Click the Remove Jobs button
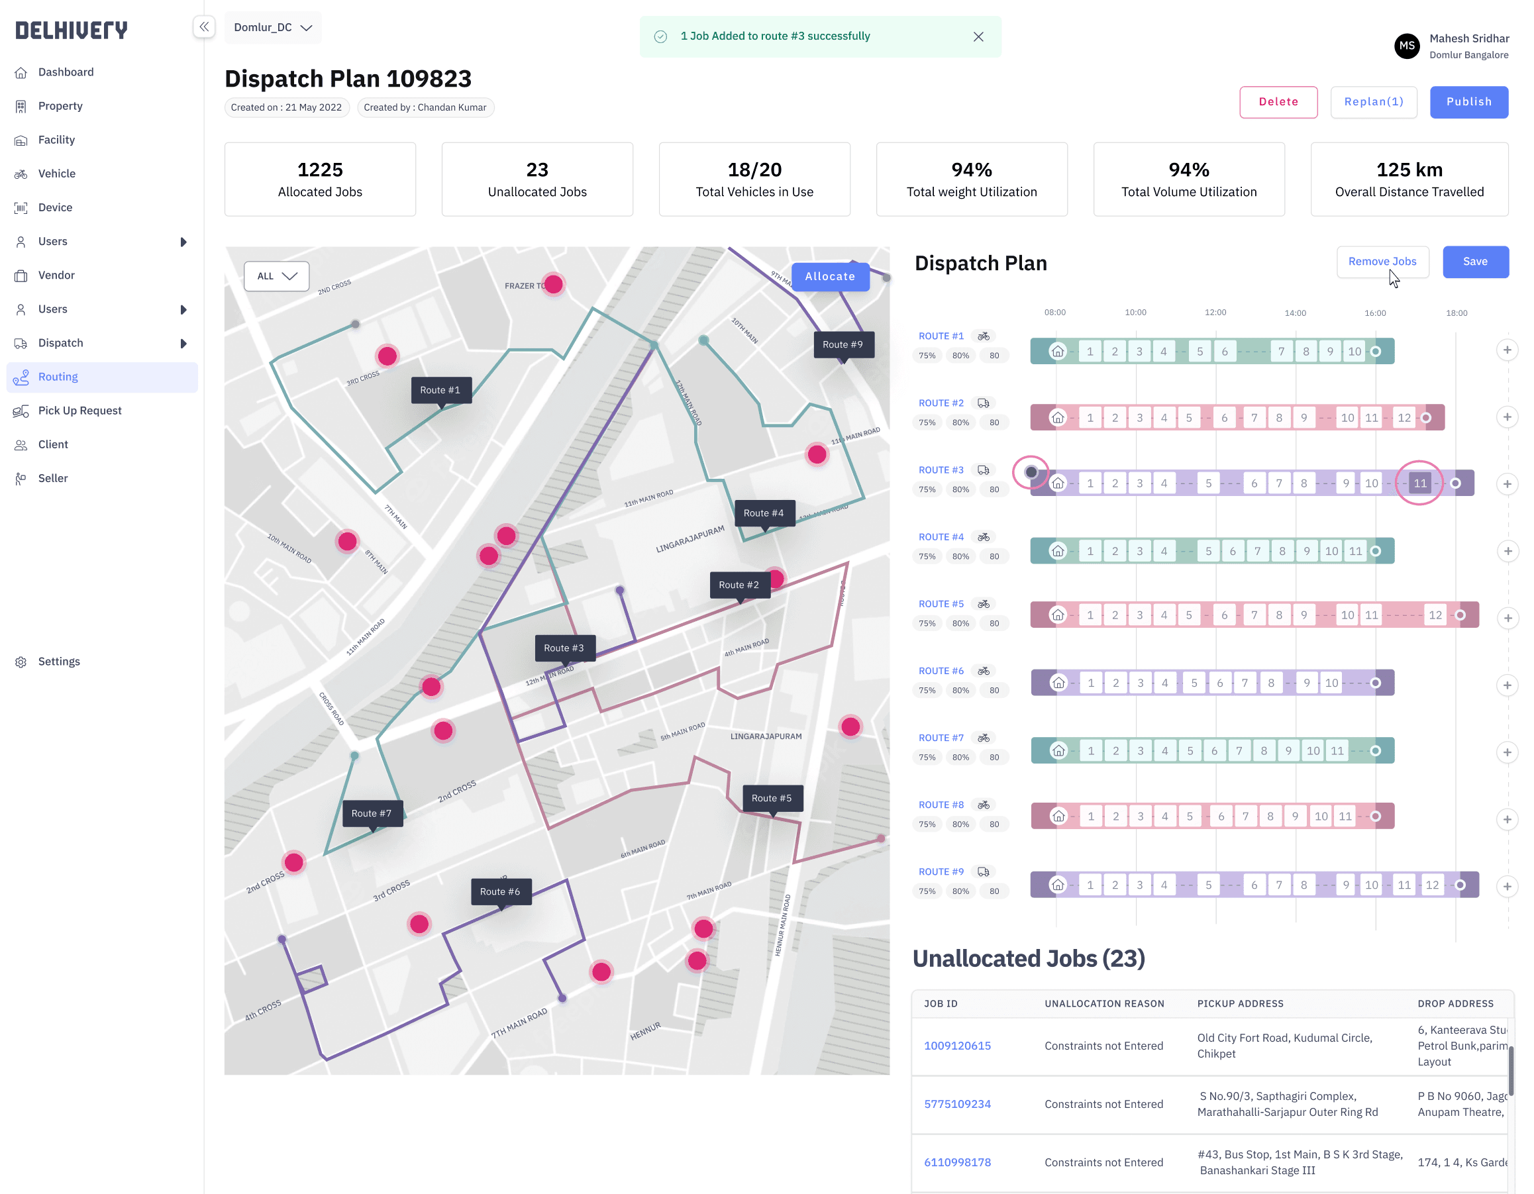Screen dimensions: 1534x1194 1382,262
